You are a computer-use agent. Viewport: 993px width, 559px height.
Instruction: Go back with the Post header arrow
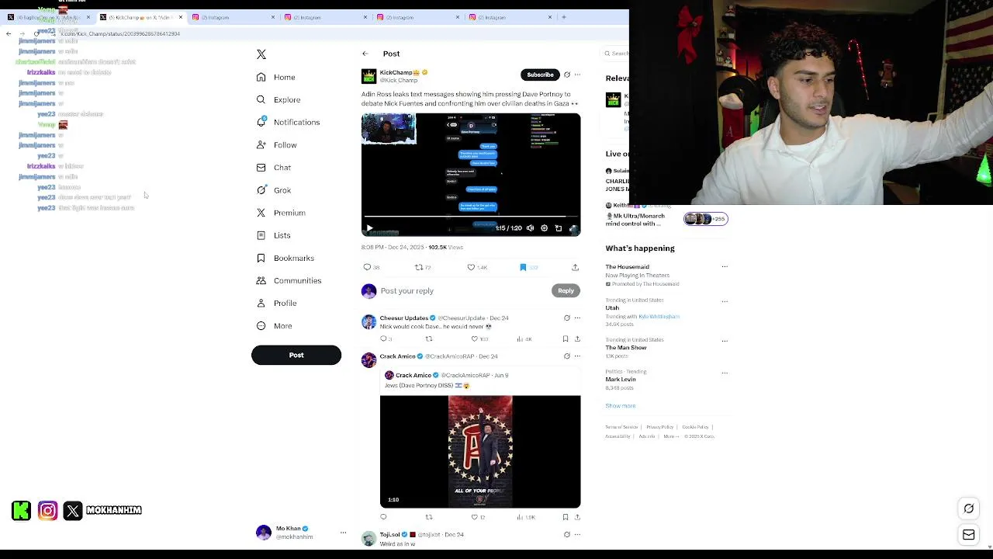point(365,54)
